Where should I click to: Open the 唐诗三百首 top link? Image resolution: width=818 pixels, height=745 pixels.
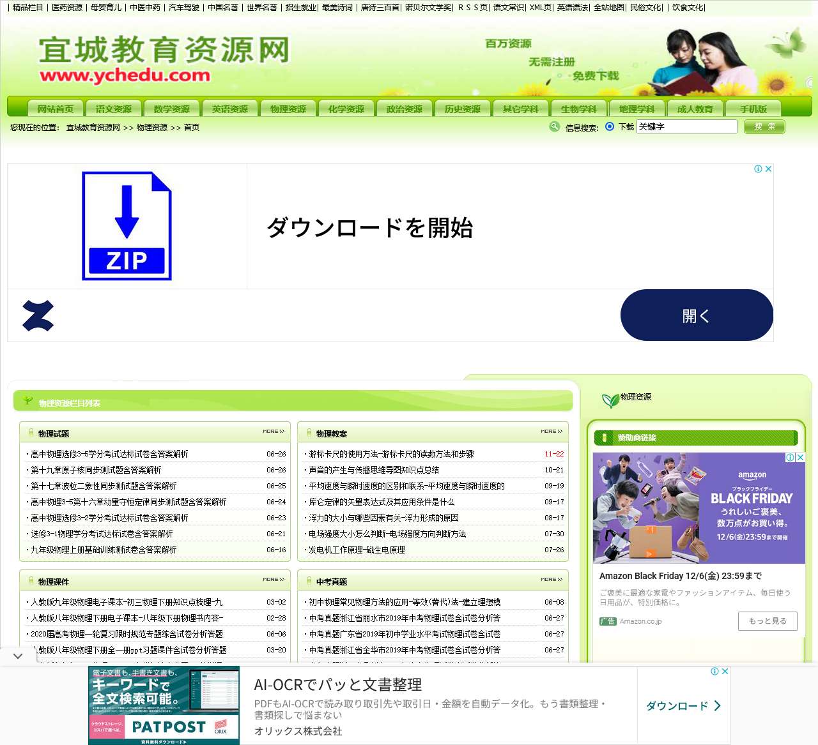(380, 8)
